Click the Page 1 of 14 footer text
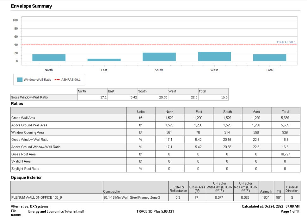 click(289, 211)
